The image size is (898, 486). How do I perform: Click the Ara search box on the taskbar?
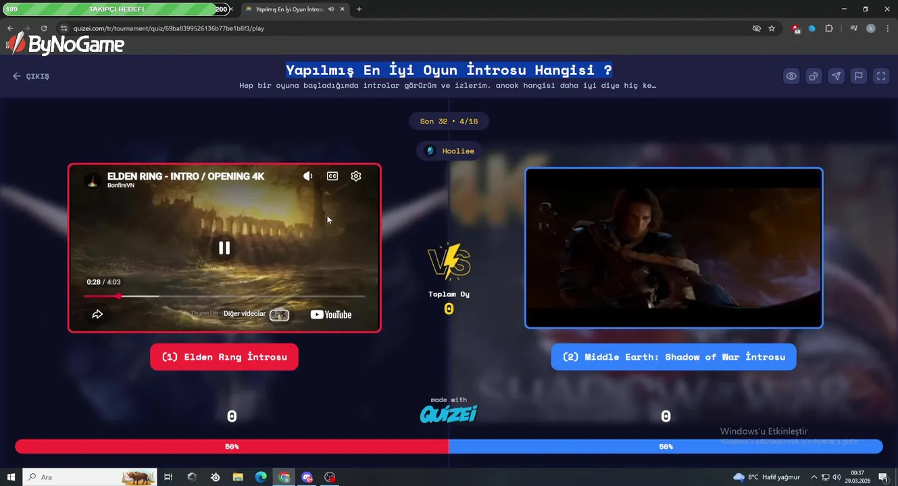coord(90,477)
